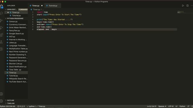Screen dimensions: 193x108
Task: Open the Password Generator file
Action: pyautogui.click(x=16, y=58)
